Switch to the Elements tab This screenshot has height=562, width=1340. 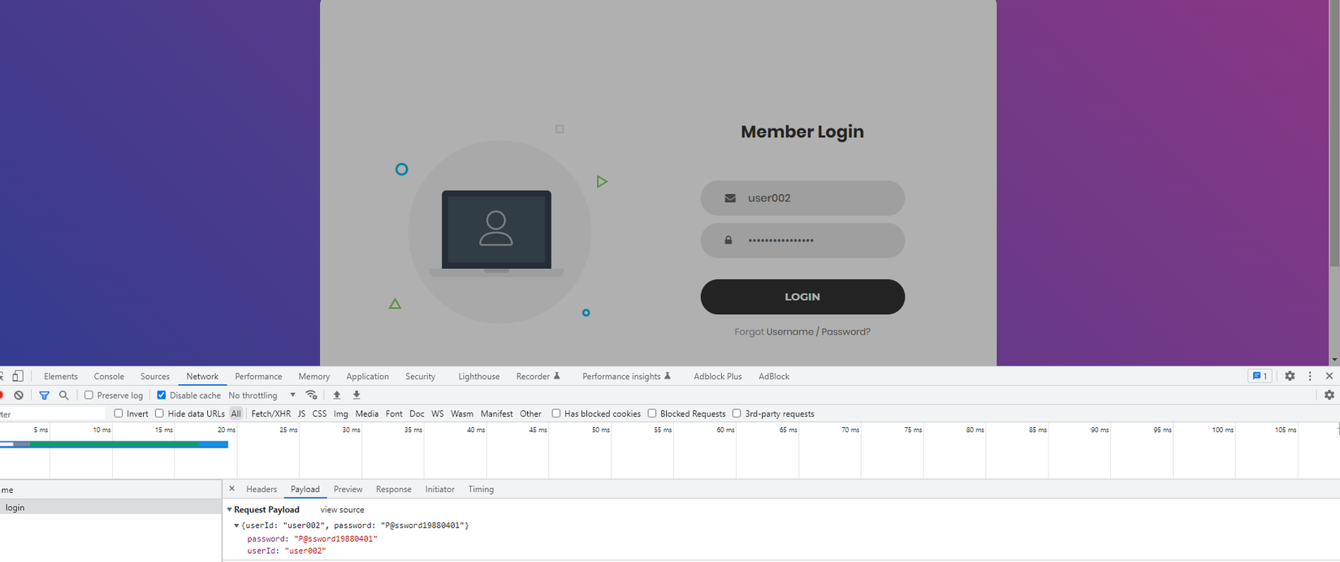pos(61,376)
